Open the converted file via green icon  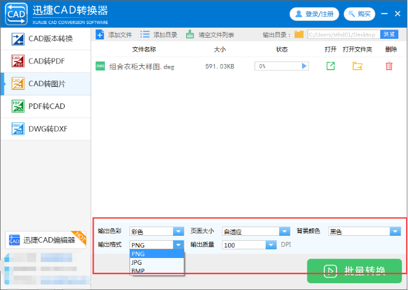330,66
